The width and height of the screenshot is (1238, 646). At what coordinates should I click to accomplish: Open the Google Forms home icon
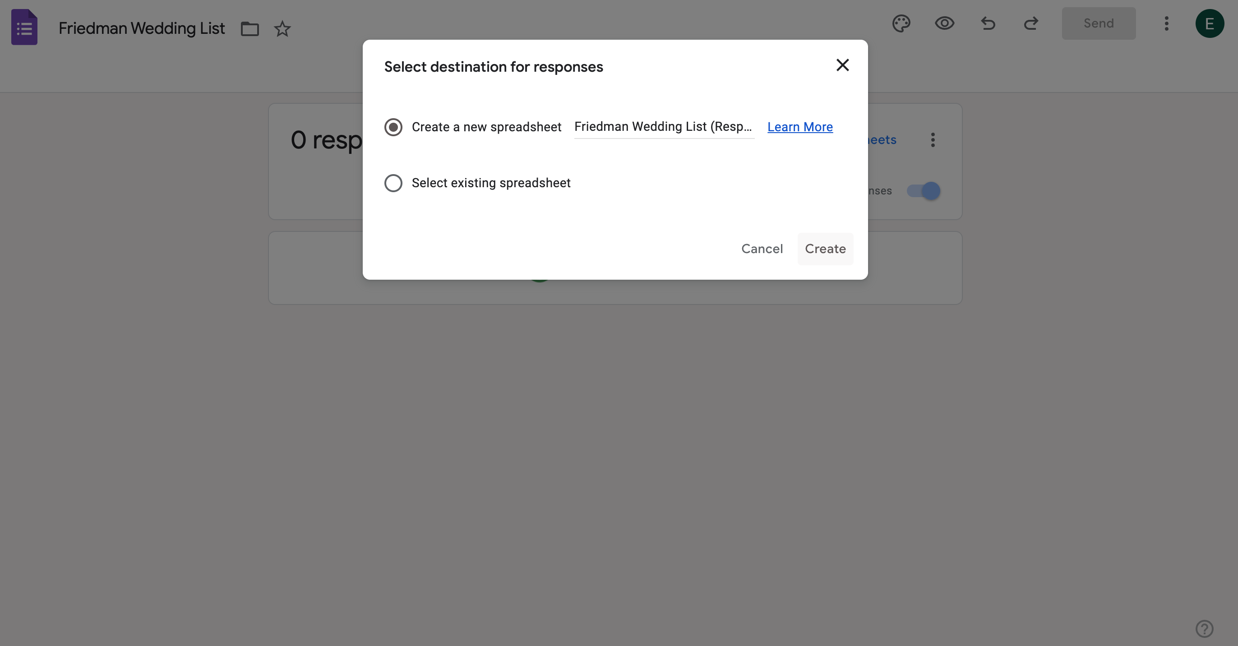click(24, 27)
